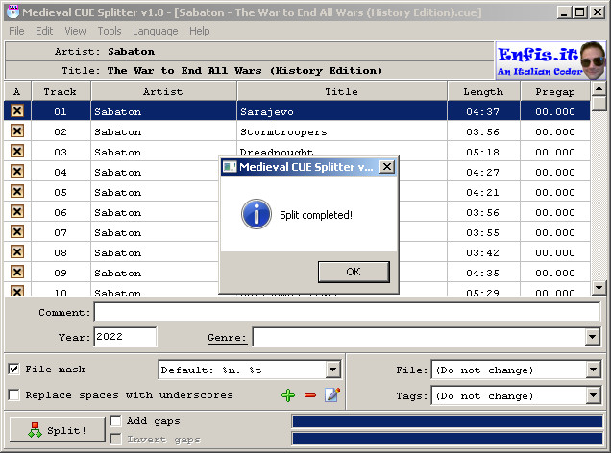Open the View menu

pos(75,31)
